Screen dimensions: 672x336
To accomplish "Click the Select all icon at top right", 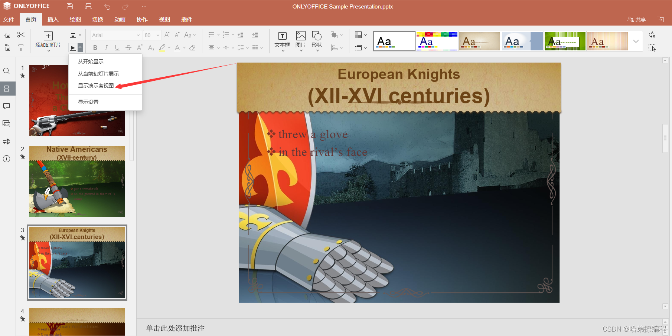I will click(652, 47).
